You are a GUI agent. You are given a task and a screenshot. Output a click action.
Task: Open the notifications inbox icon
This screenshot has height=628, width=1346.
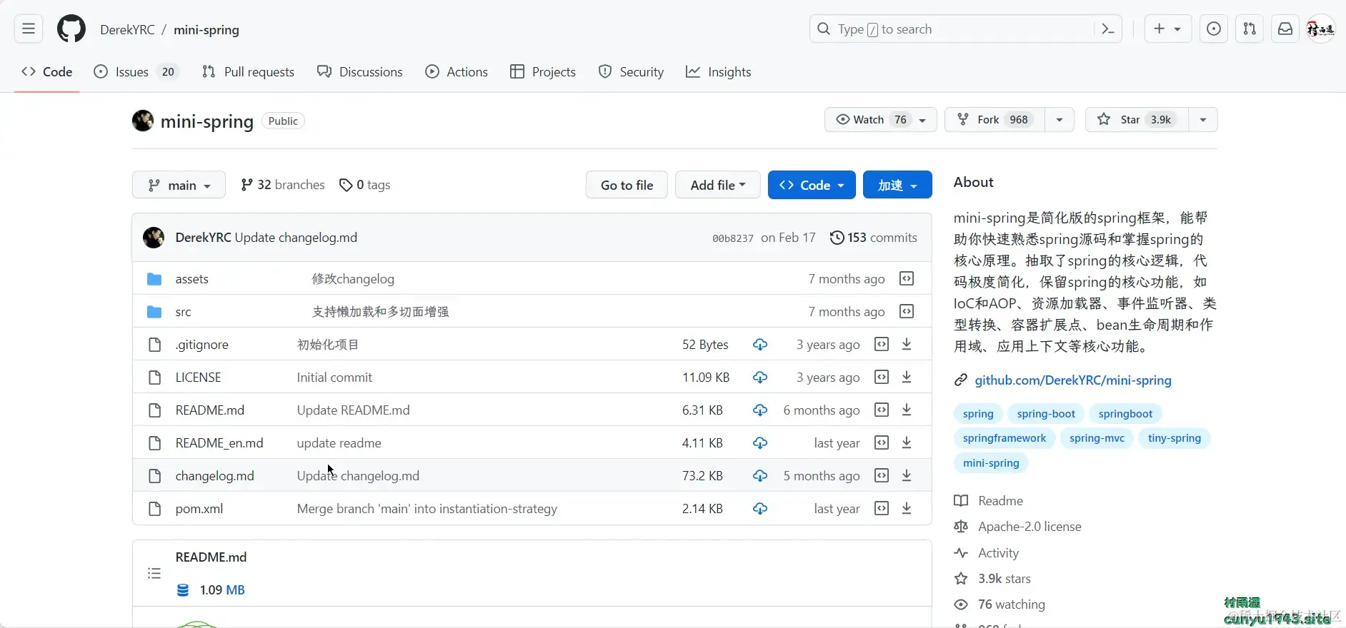tap(1285, 29)
